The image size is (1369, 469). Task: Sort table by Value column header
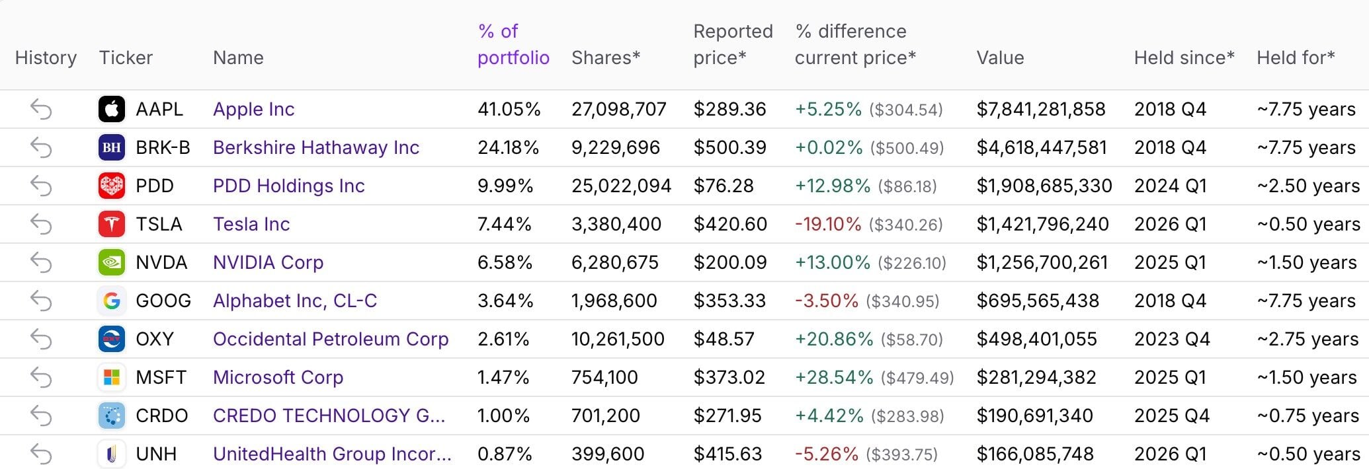[1000, 57]
